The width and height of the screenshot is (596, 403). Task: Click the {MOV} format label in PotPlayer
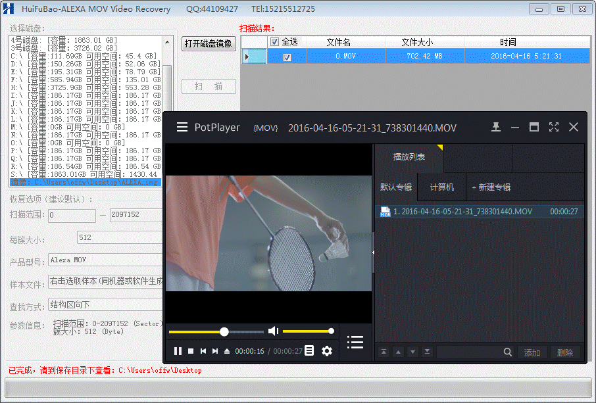click(266, 128)
